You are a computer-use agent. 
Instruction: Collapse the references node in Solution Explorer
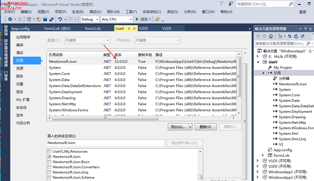click(x=263, y=73)
